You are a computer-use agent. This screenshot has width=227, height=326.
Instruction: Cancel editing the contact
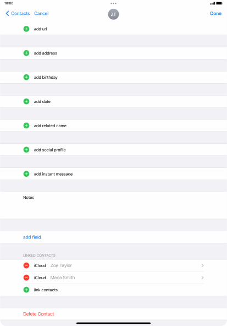pos(41,14)
